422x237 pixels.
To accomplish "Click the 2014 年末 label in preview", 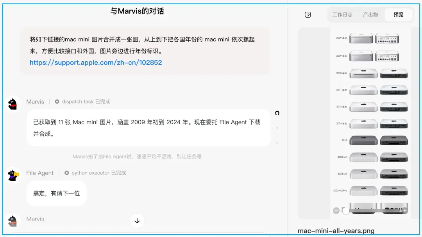I will pyautogui.click(x=342, y=123).
